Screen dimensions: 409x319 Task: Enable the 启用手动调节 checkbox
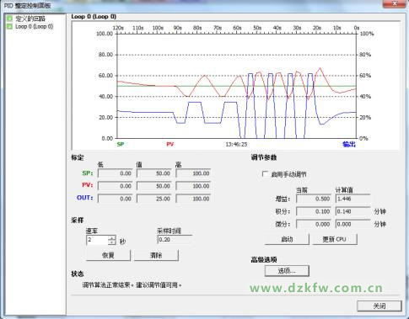pos(265,174)
